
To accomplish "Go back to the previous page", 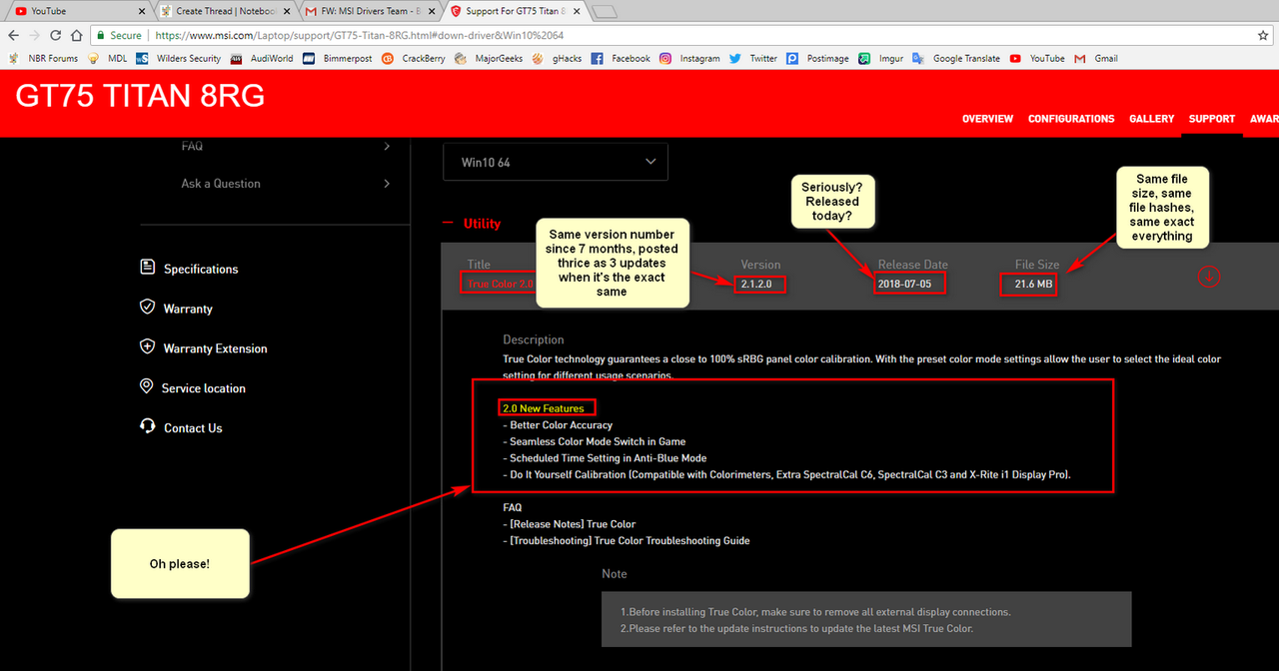I will point(13,35).
